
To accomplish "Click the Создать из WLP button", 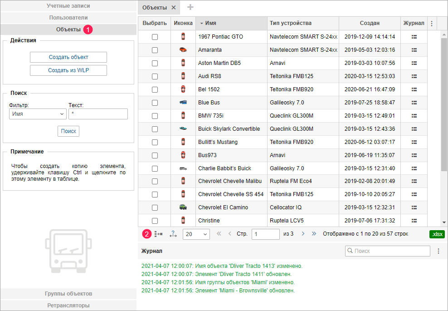I will (x=68, y=70).
